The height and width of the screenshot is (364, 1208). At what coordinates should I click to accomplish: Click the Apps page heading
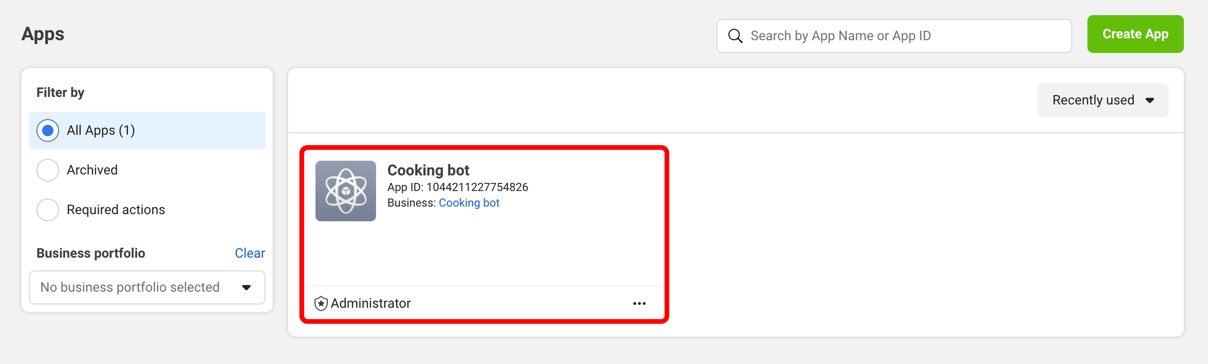coord(43,34)
